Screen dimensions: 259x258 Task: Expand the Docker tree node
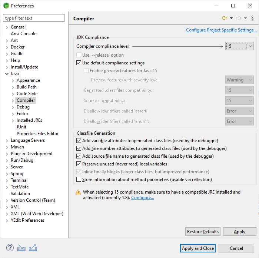[x=7, y=47]
